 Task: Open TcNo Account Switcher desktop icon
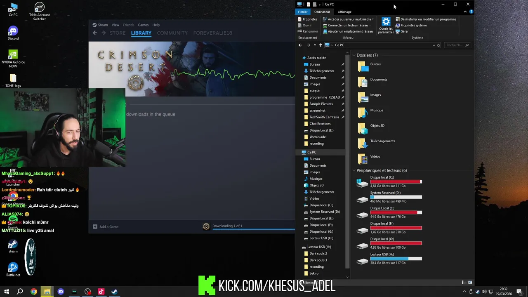point(39,11)
